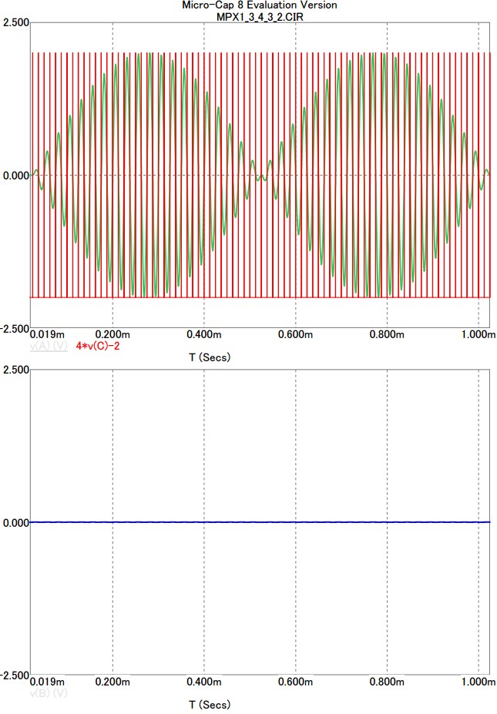Click the blue v(B) trace line

(x=262, y=522)
